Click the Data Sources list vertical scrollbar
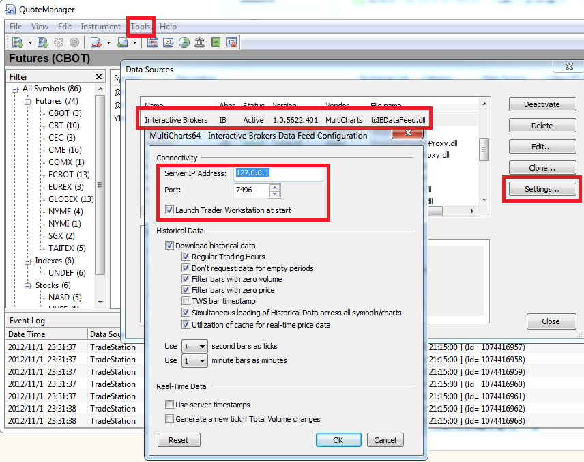The width and height of the screenshot is (584, 462). [x=484, y=151]
